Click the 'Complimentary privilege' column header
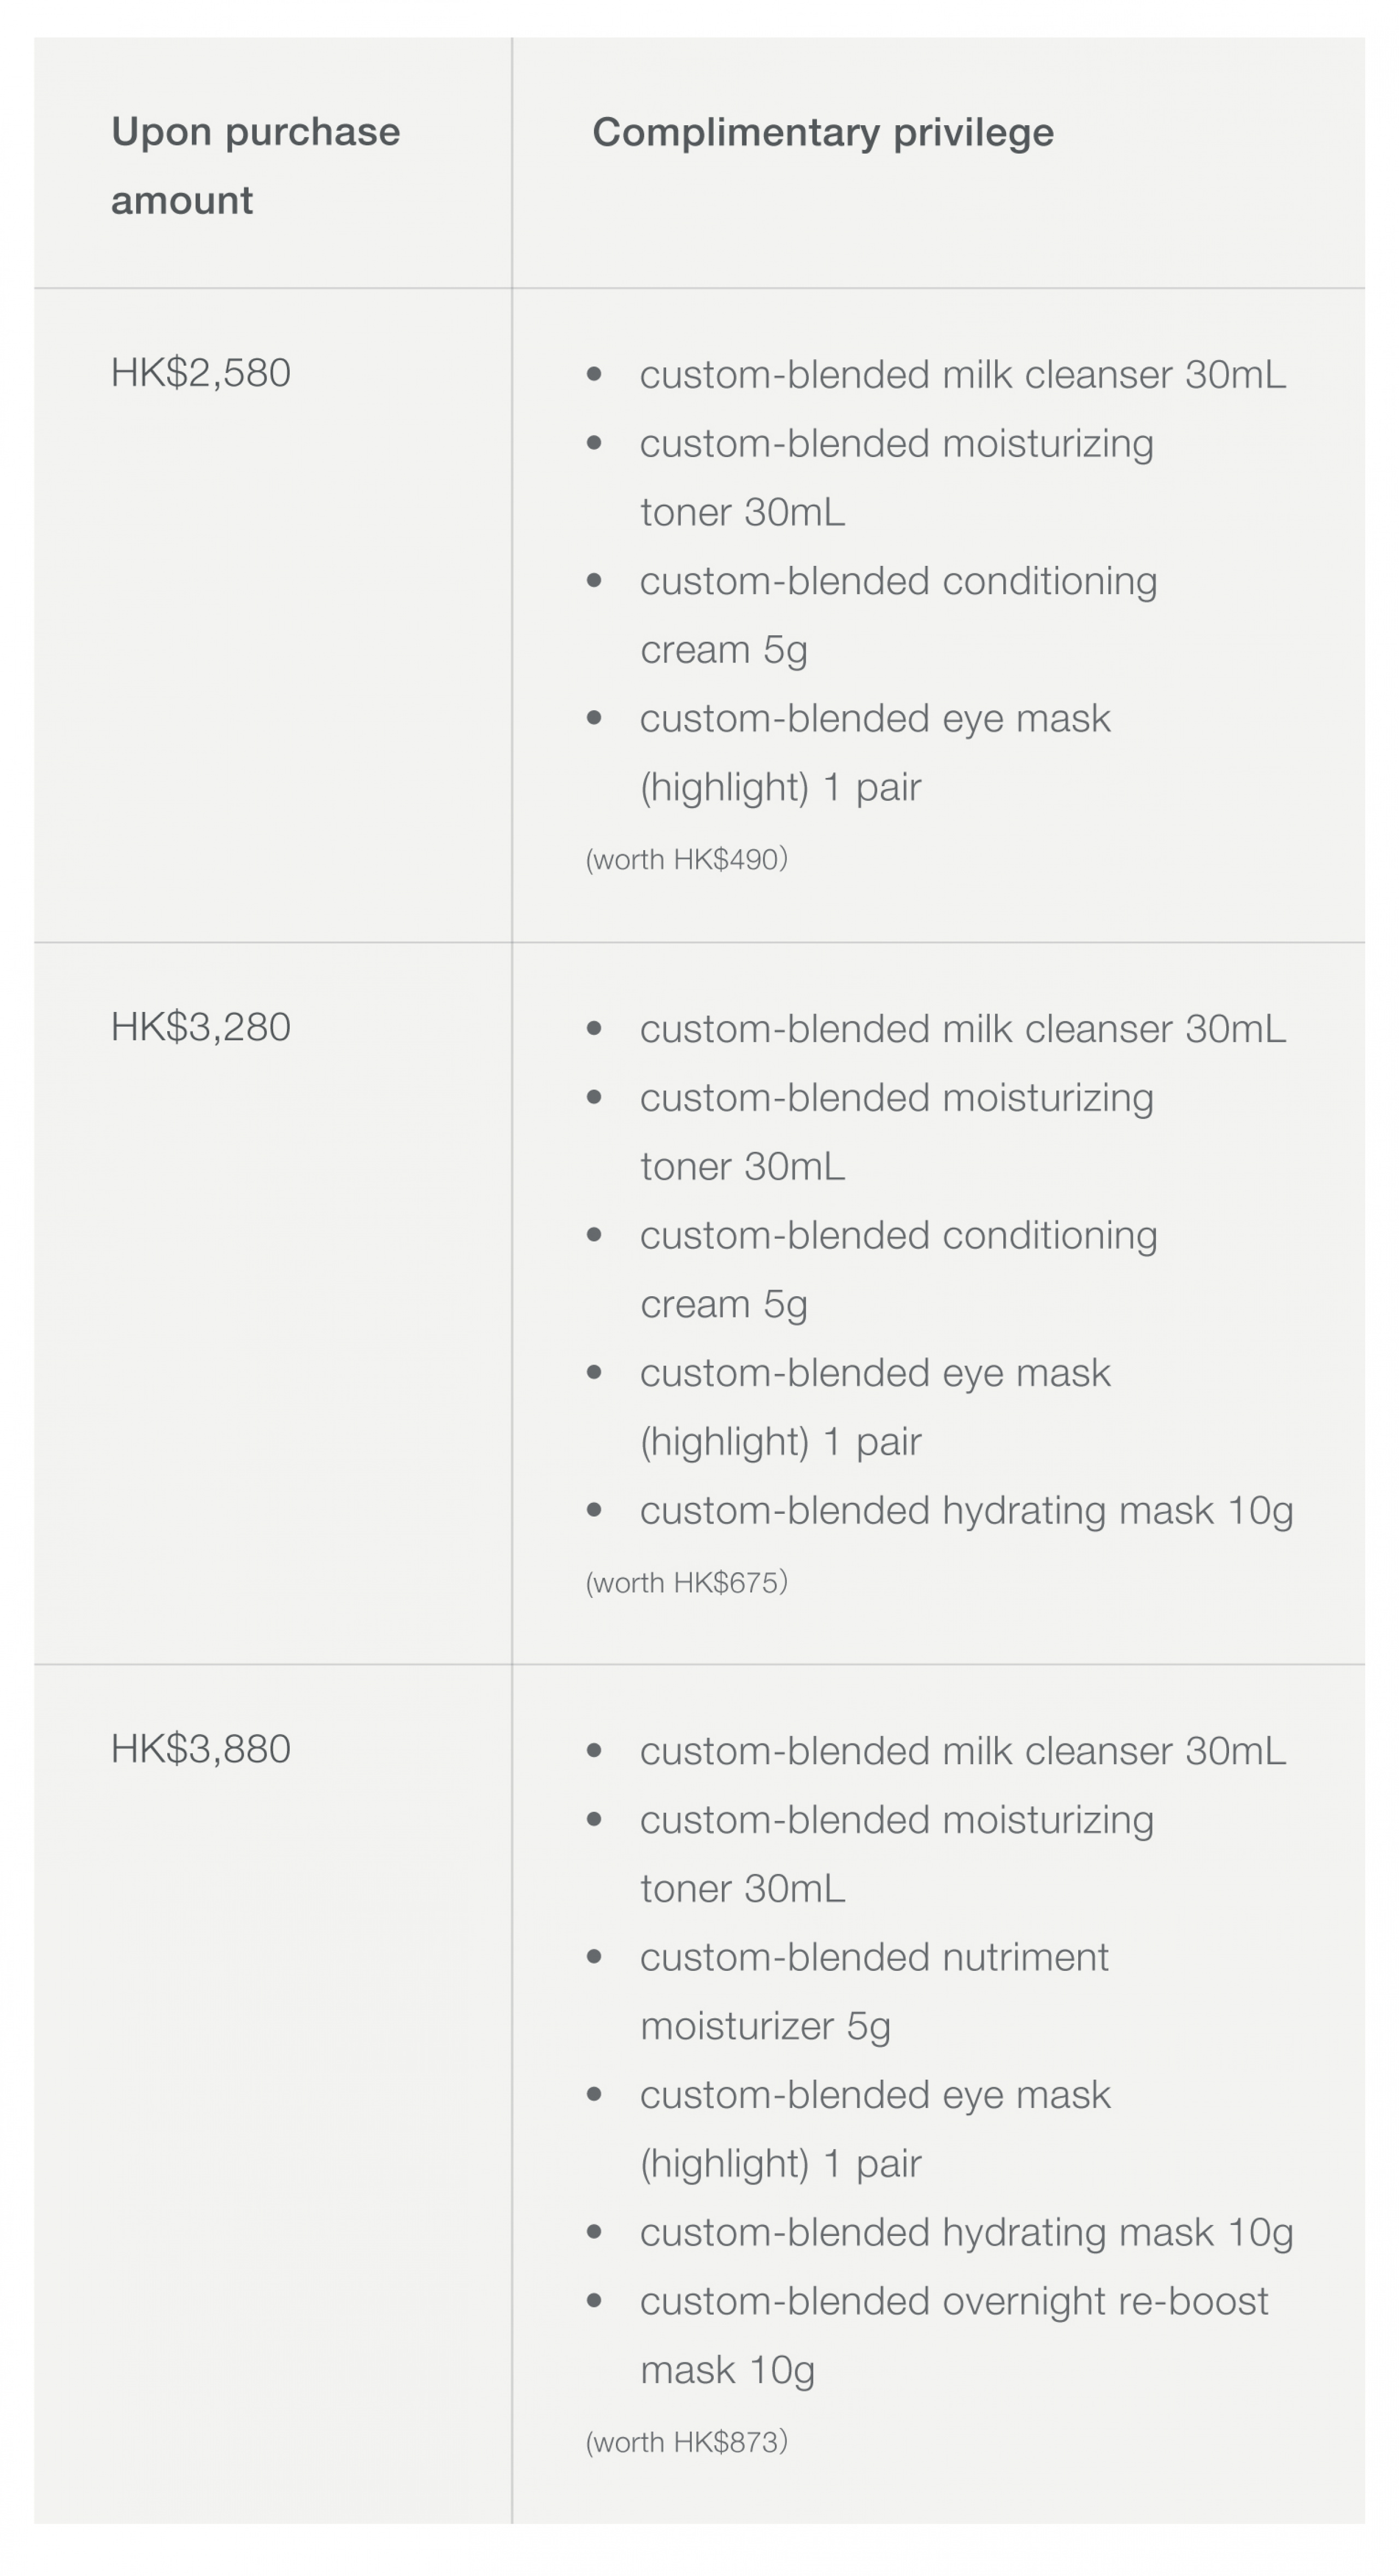The image size is (1399, 2576). coord(822,132)
